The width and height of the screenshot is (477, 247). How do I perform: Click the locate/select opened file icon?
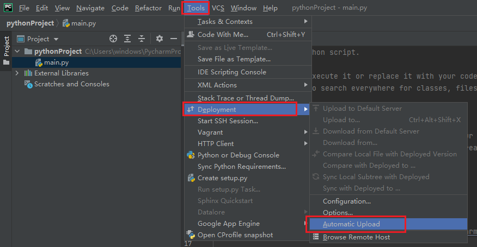(113, 39)
